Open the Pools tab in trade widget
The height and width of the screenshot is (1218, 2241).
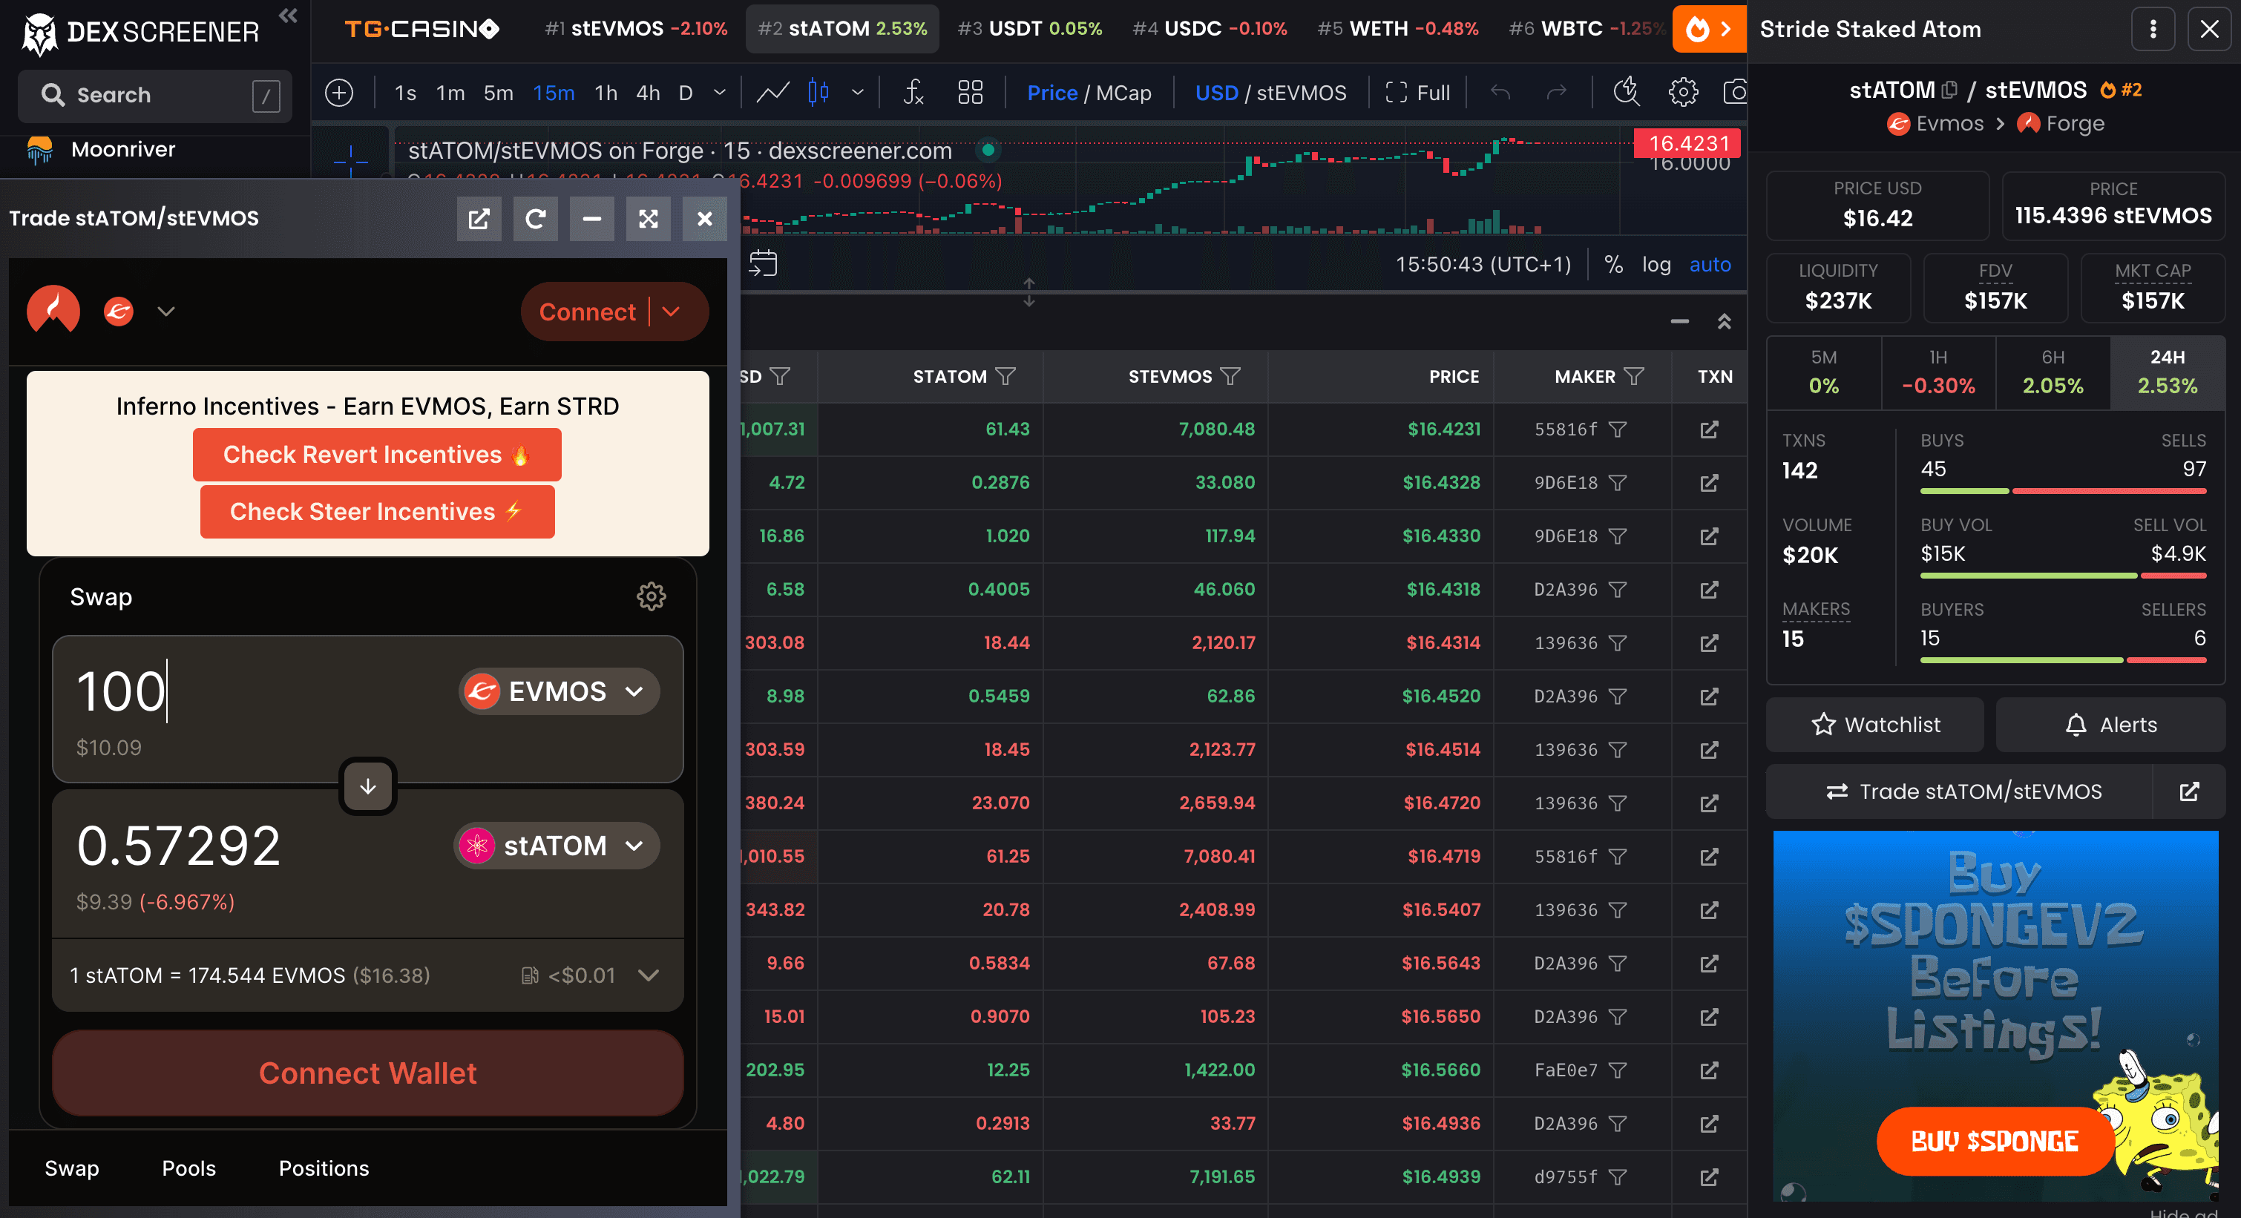click(x=188, y=1168)
